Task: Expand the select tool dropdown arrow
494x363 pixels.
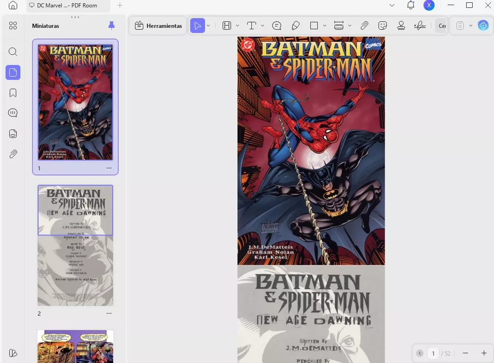Action: pyautogui.click(x=208, y=26)
